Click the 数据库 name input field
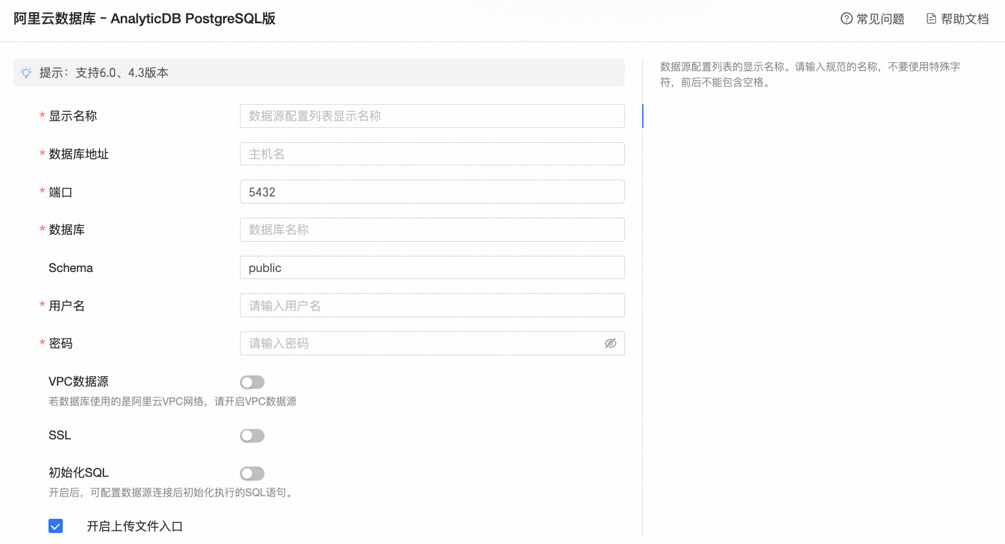Viewport: 1005px width, 544px height. (432, 229)
